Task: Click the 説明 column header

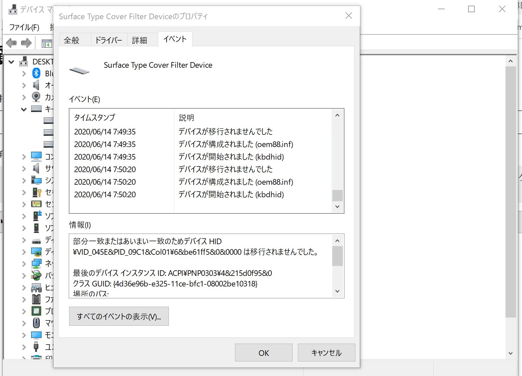Action: 253,117
